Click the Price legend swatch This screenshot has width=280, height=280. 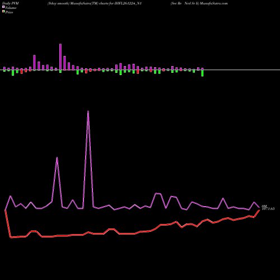3,11
